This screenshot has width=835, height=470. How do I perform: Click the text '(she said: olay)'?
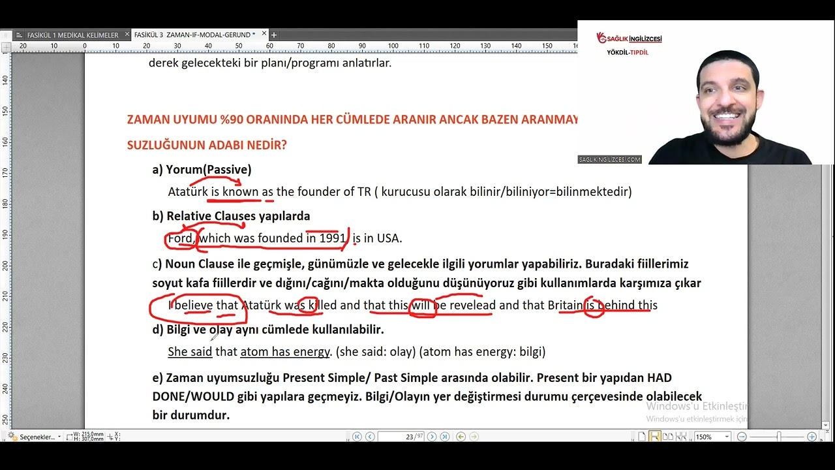click(375, 352)
